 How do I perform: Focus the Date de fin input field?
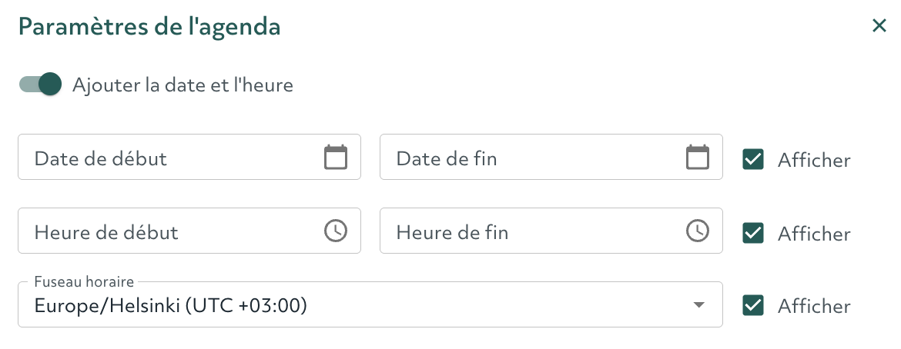click(x=551, y=158)
